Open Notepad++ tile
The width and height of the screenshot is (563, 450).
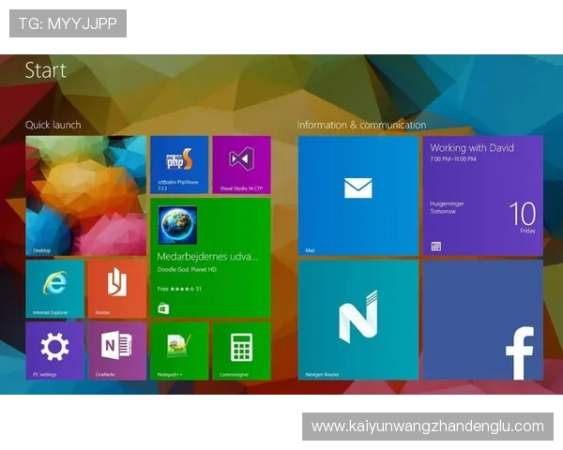click(x=179, y=350)
